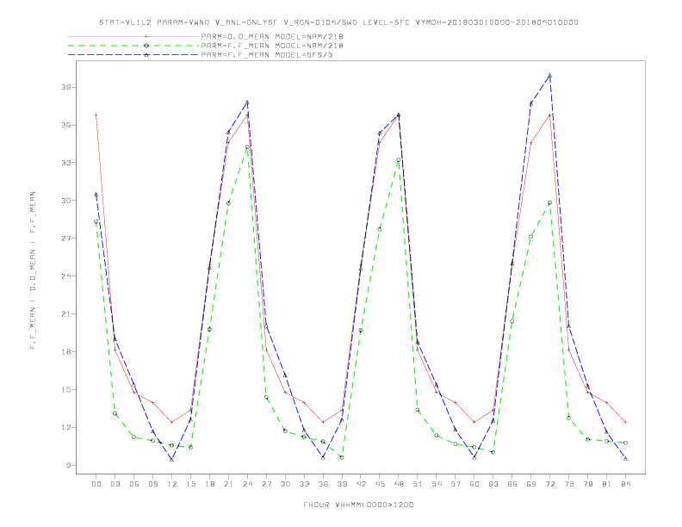Click the blue GFS triangle minimum at hour 12
This screenshot has width=682, height=527.
click(x=172, y=460)
